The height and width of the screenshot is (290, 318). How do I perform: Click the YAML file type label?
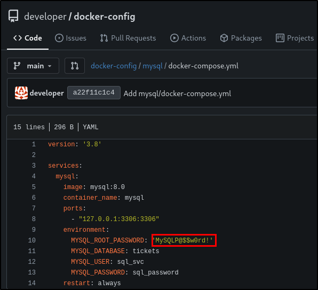[91, 127]
